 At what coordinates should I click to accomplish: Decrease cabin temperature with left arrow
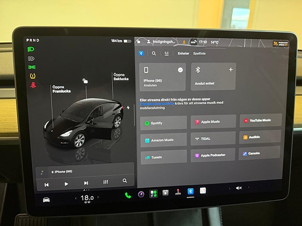pos(76,198)
